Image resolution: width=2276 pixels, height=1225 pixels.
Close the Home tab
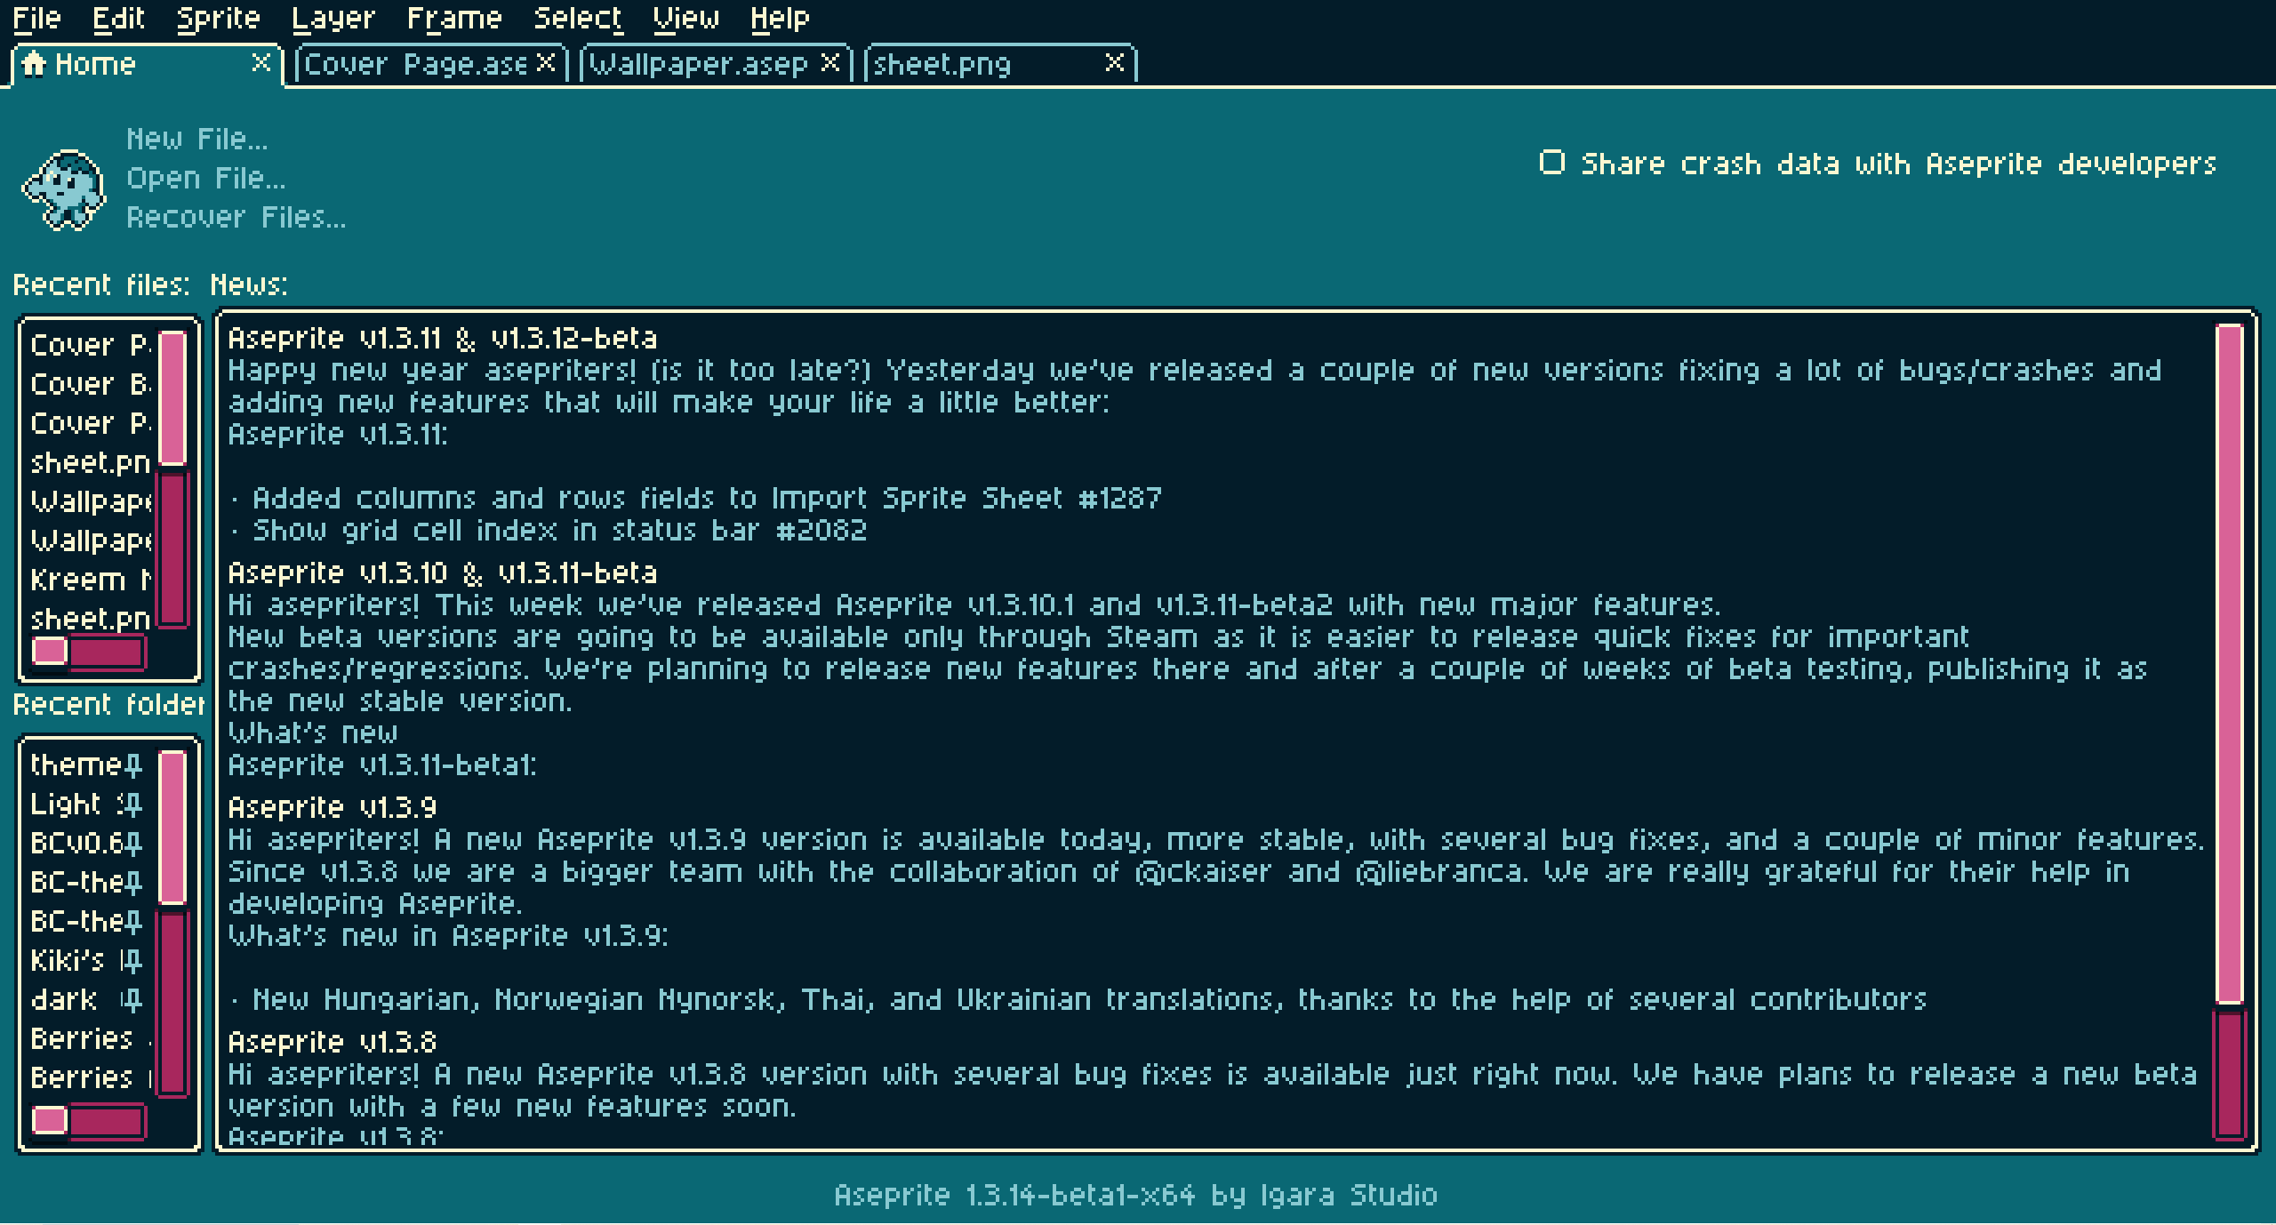point(261,63)
